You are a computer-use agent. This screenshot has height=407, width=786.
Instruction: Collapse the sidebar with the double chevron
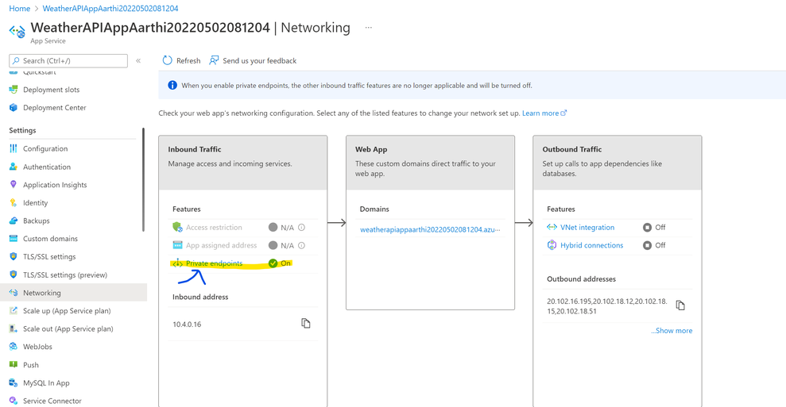138,60
